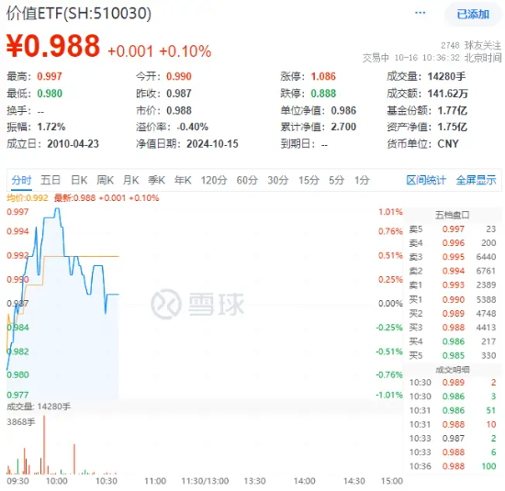This screenshot has width=505, height=491.
Task: Click the 成立日 value 2010-04-23
Action: 73,143
